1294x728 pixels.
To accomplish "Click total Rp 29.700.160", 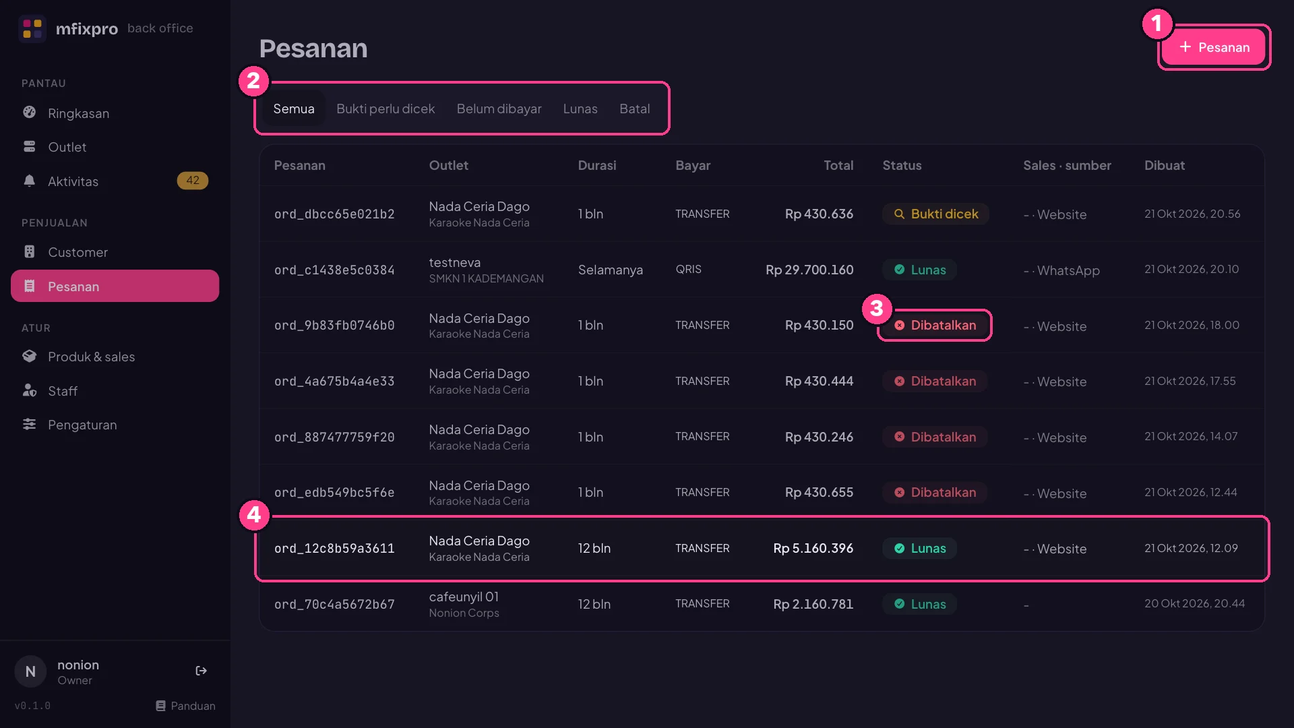I will [809, 270].
